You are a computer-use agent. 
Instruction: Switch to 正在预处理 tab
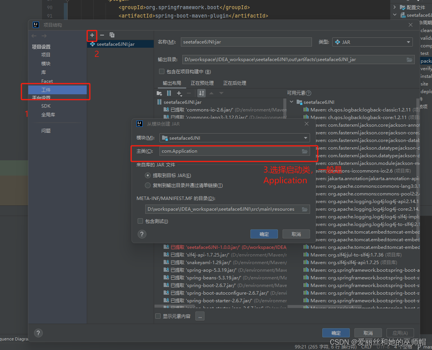[x=202, y=83]
